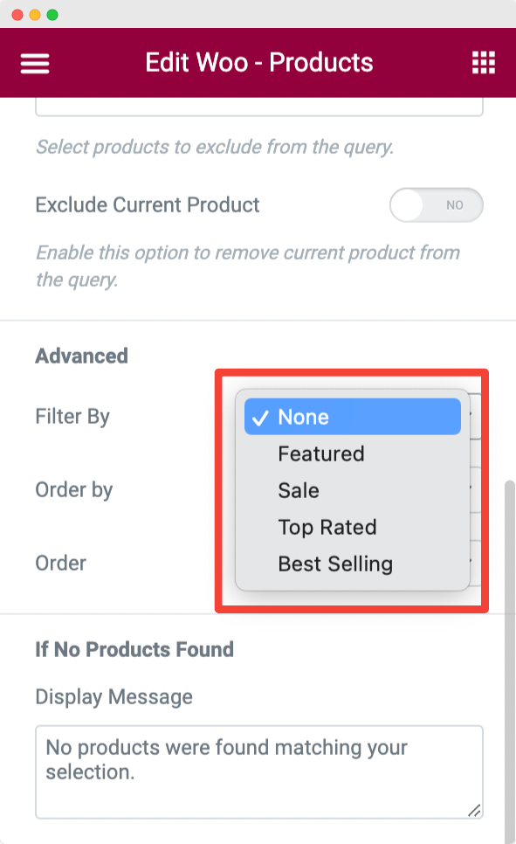Open the Order dropdown edge
The width and height of the screenshot is (516, 844).
pos(475,563)
